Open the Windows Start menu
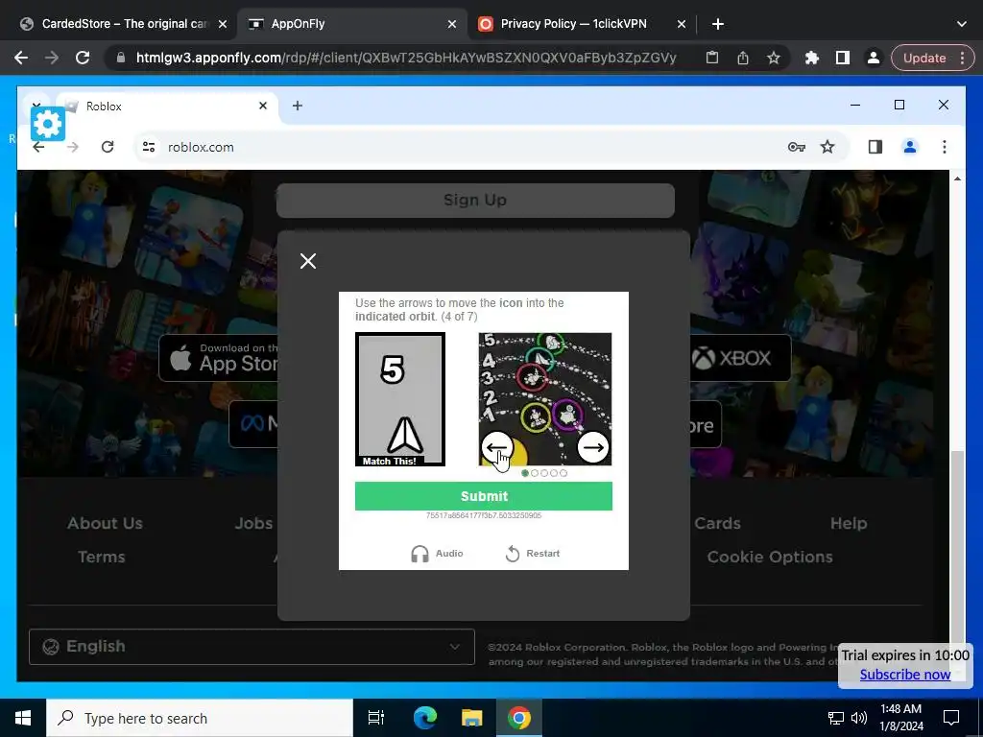The image size is (983, 737). pyautogui.click(x=23, y=718)
